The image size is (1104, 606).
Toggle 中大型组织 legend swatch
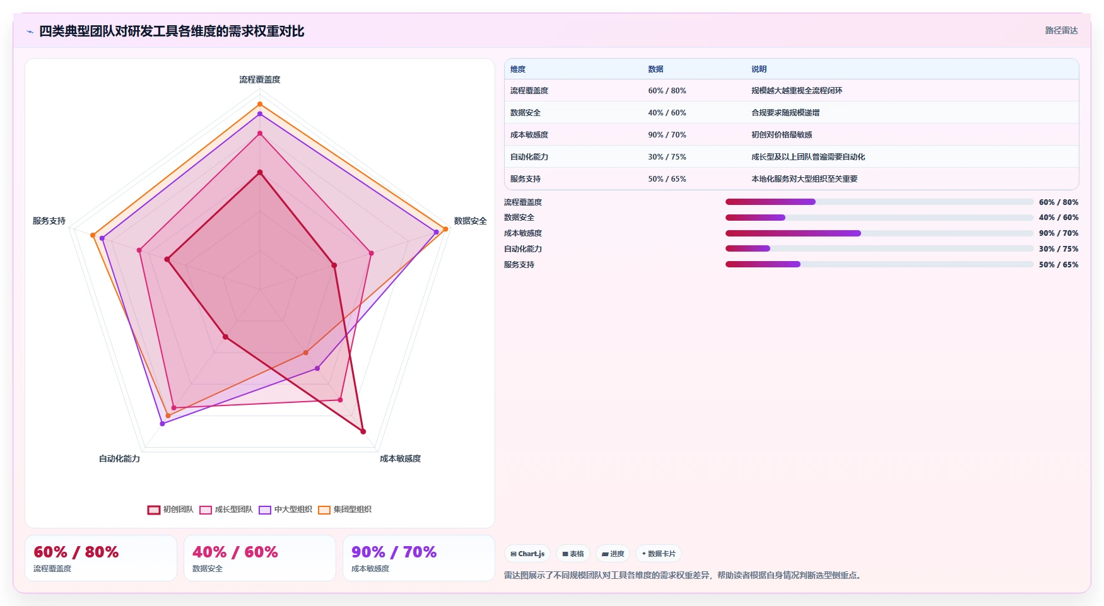click(x=265, y=510)
